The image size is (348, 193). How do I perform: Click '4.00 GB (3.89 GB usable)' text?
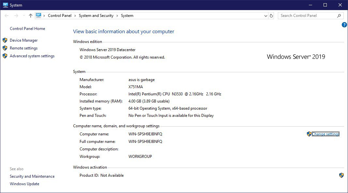point(149,101)
